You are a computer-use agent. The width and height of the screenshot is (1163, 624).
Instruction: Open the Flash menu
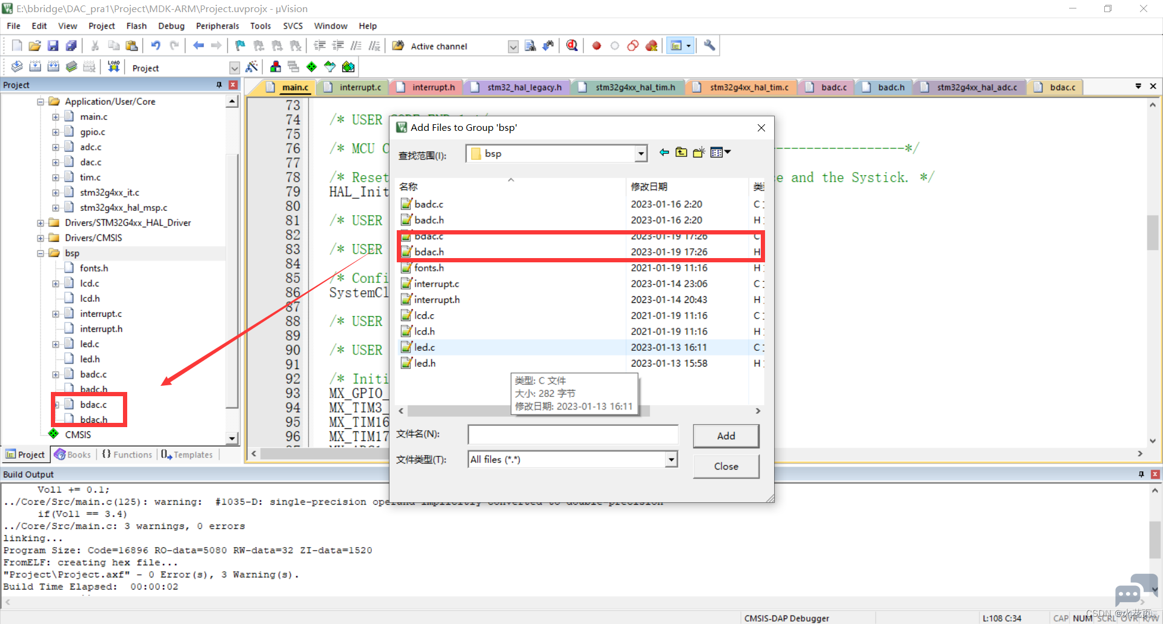point(136,26)
